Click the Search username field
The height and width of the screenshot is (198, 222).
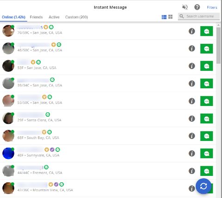point(199,16)
